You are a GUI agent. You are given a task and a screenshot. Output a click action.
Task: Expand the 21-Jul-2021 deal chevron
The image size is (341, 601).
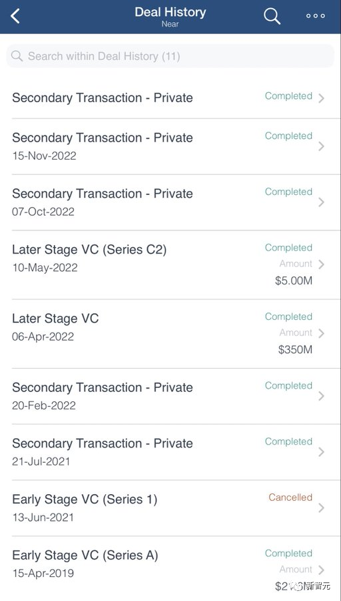321,452
